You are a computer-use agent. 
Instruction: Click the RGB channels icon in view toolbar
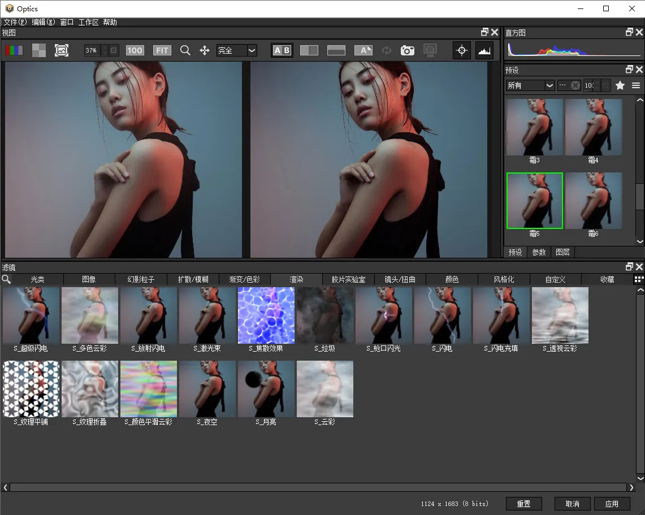[x=14, y=50]
